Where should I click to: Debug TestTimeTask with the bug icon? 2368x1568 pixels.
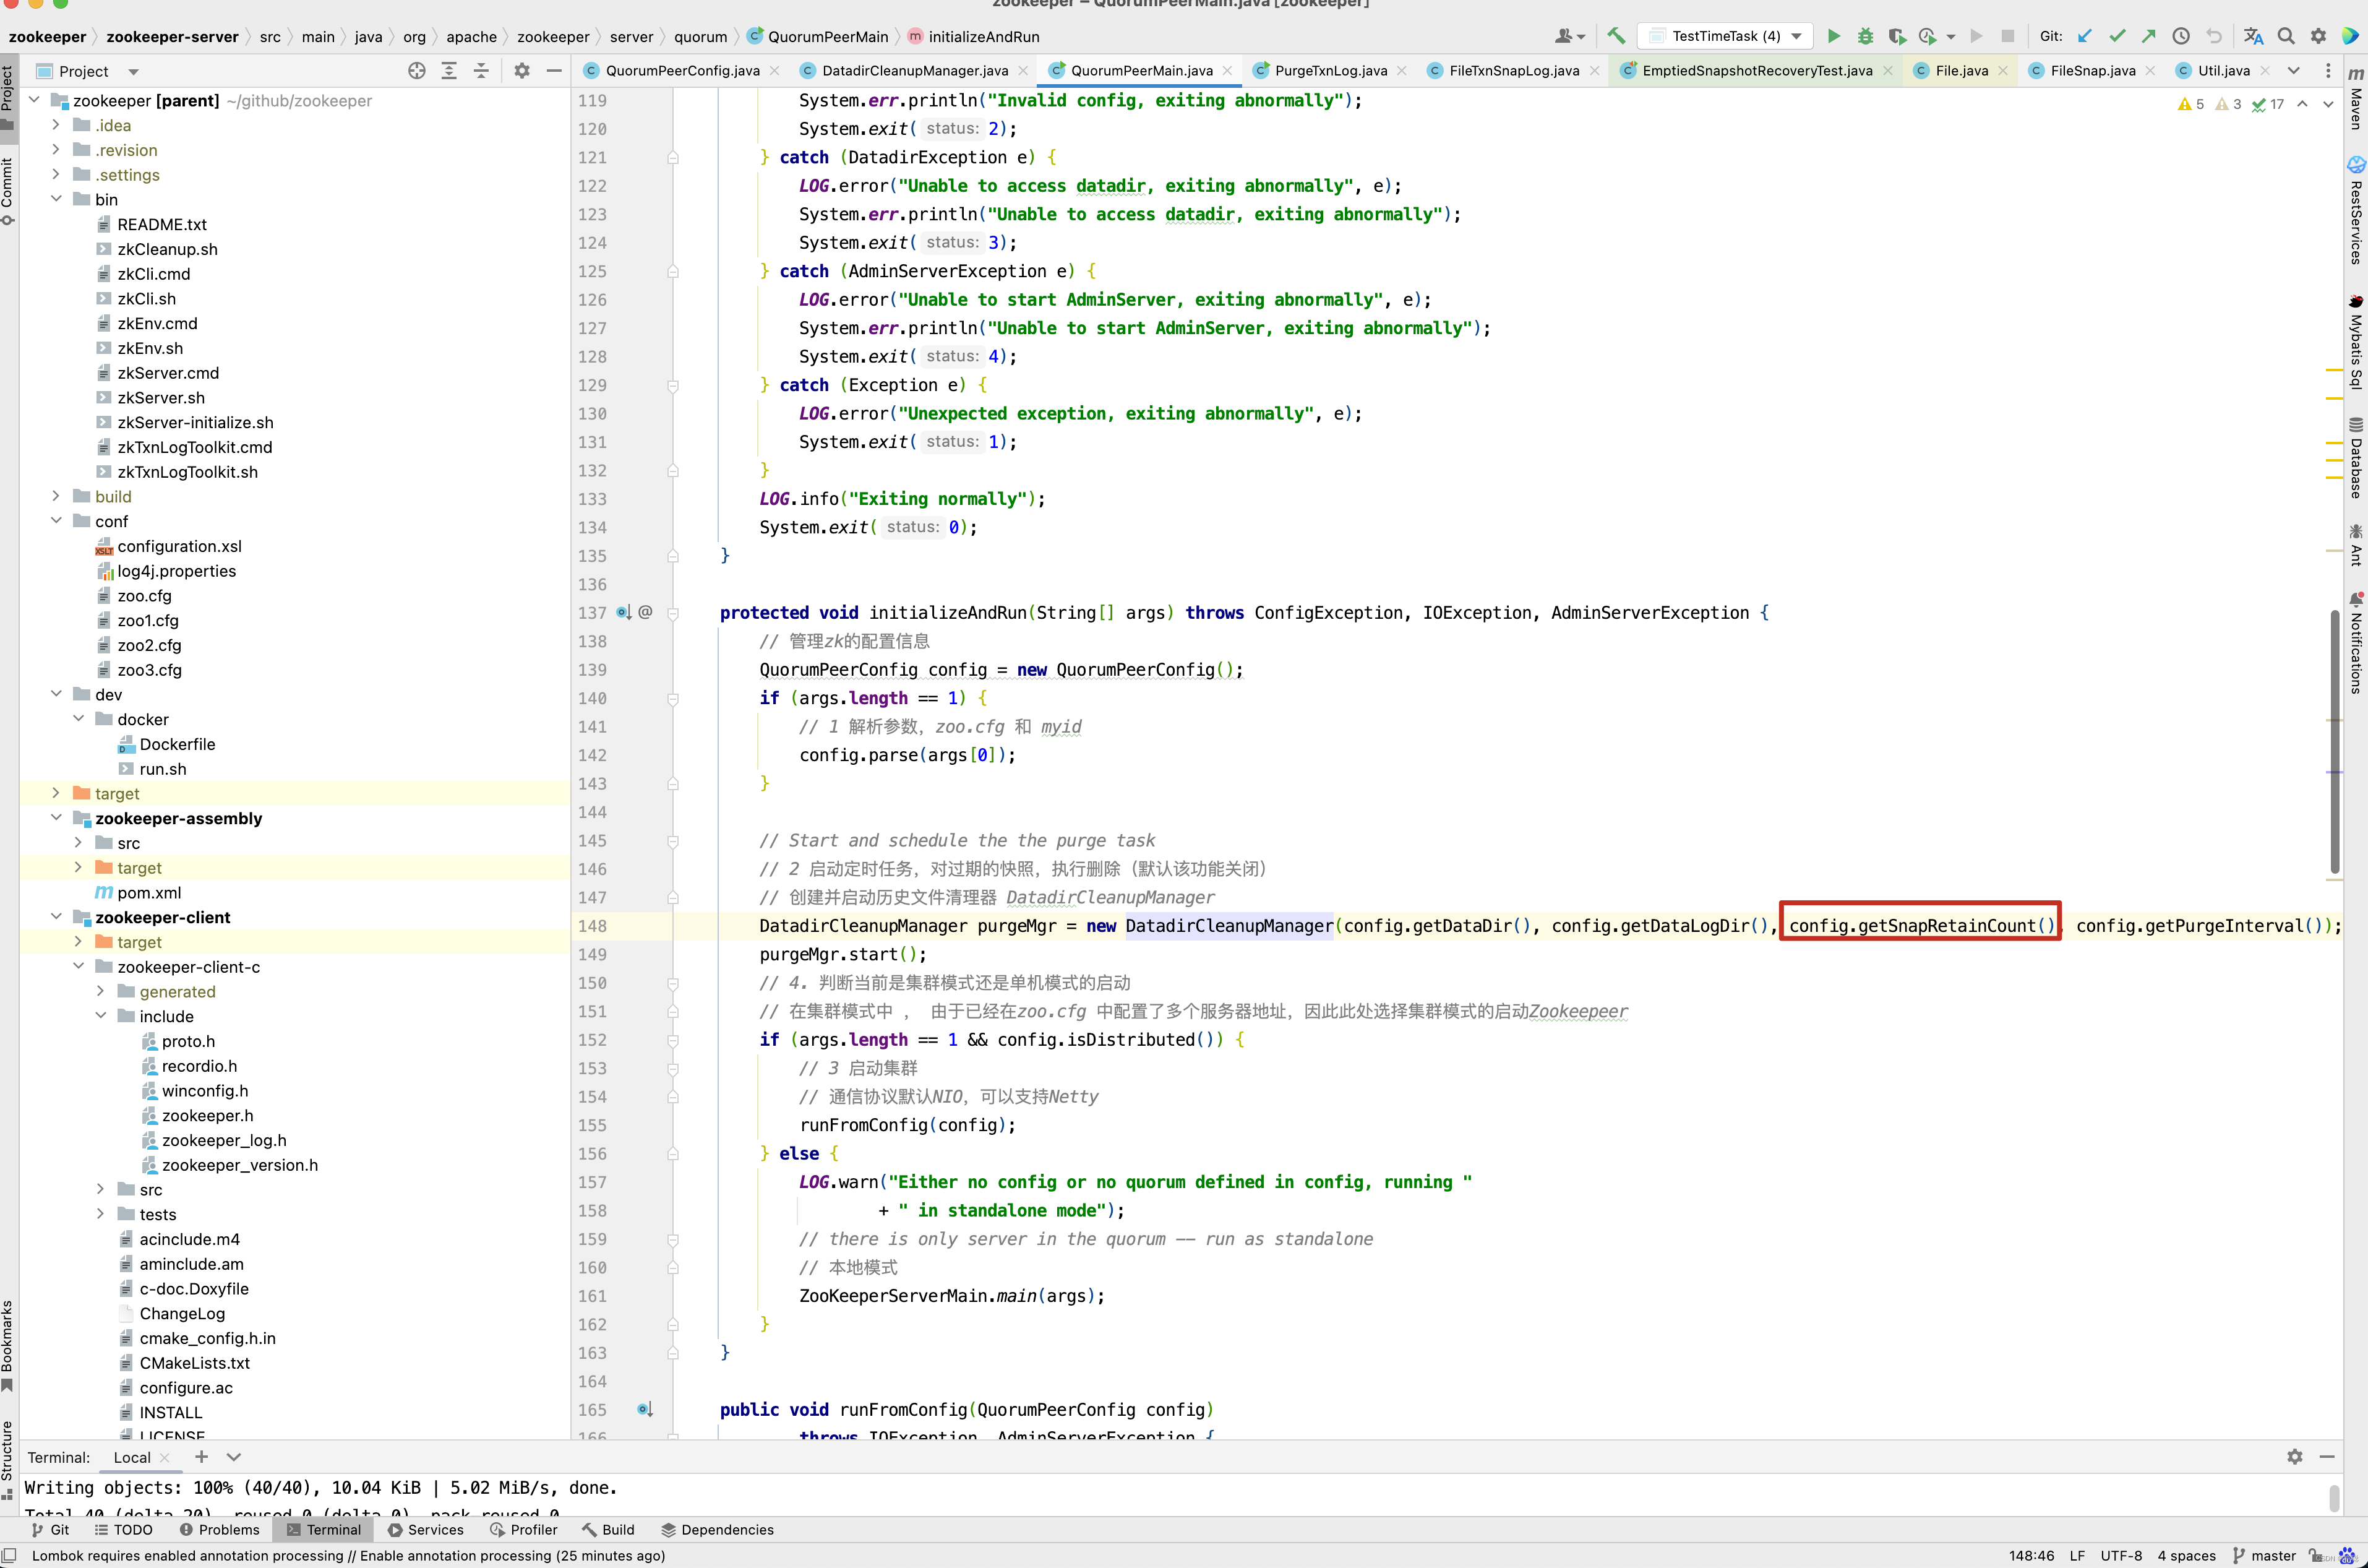(1865, 36)
